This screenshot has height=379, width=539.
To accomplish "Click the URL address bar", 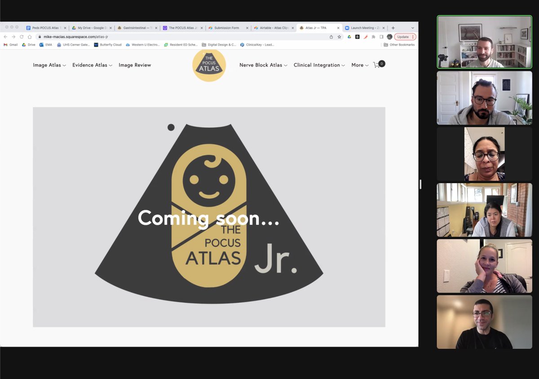I will tap(189, 37).
